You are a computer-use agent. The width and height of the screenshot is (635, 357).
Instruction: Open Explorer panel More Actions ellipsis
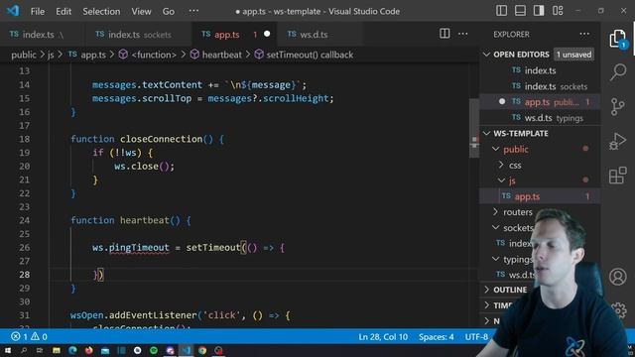coord(584,34)
